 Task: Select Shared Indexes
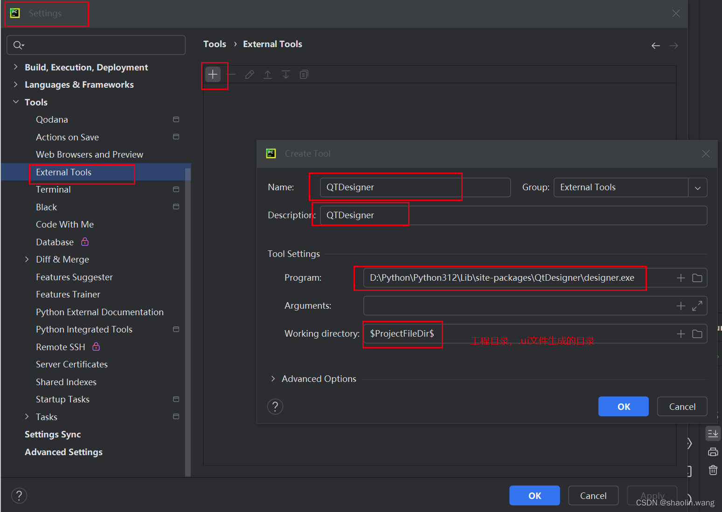point(66,382)
